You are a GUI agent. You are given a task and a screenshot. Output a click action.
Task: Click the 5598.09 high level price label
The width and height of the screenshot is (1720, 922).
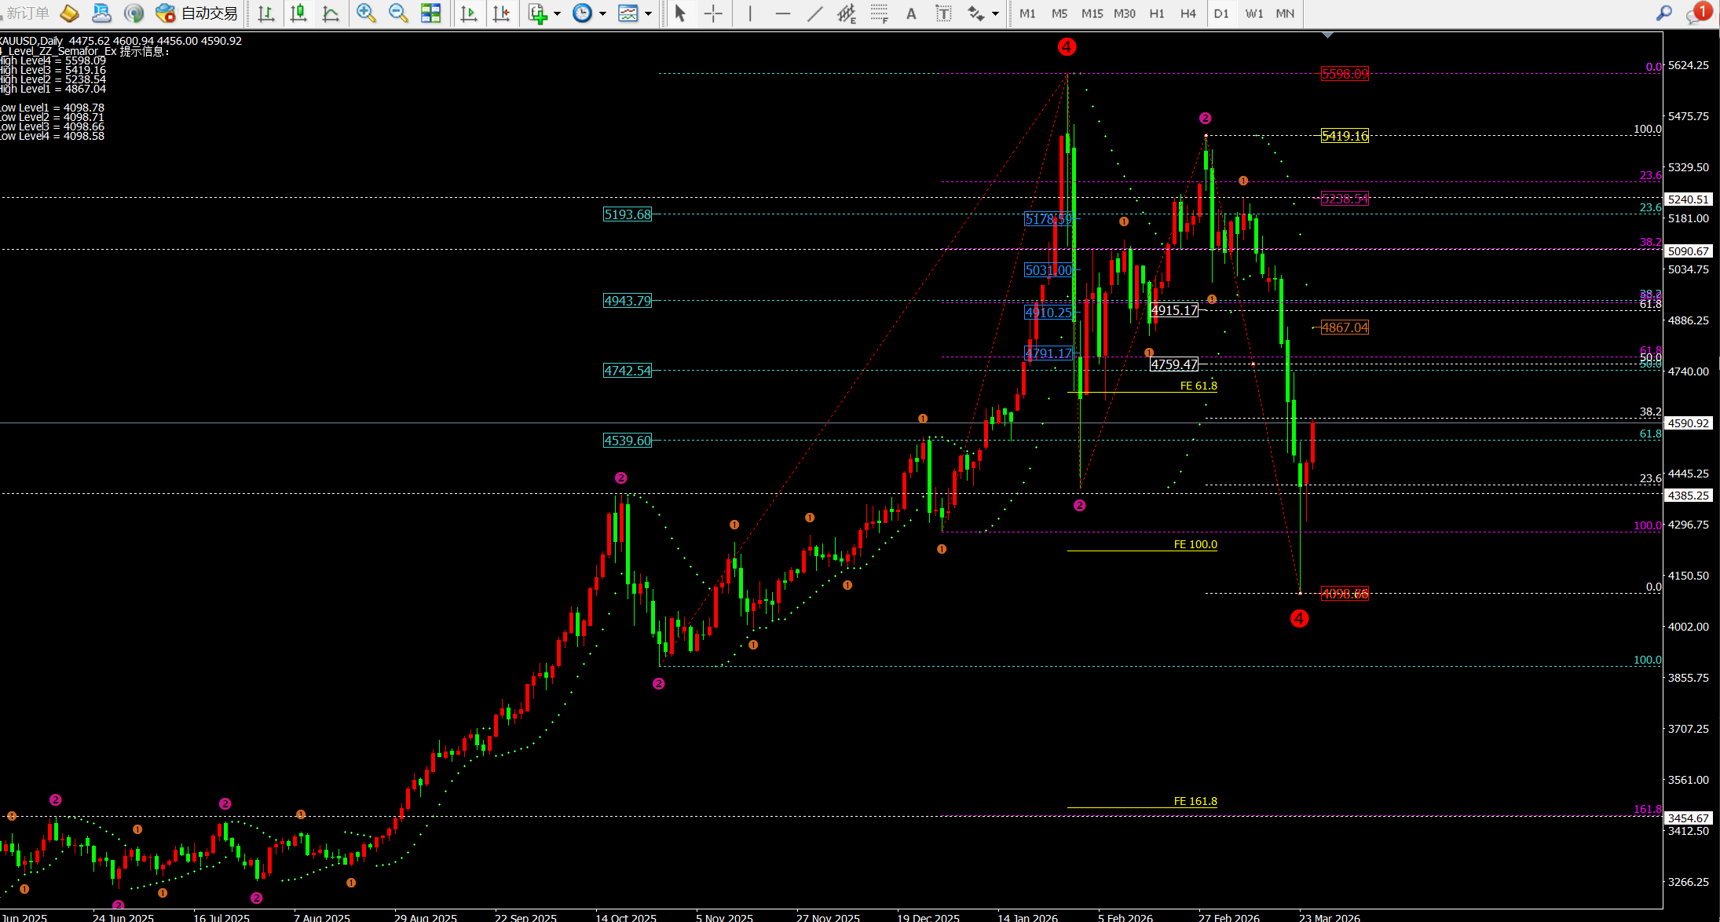(x=1345, y=74)
